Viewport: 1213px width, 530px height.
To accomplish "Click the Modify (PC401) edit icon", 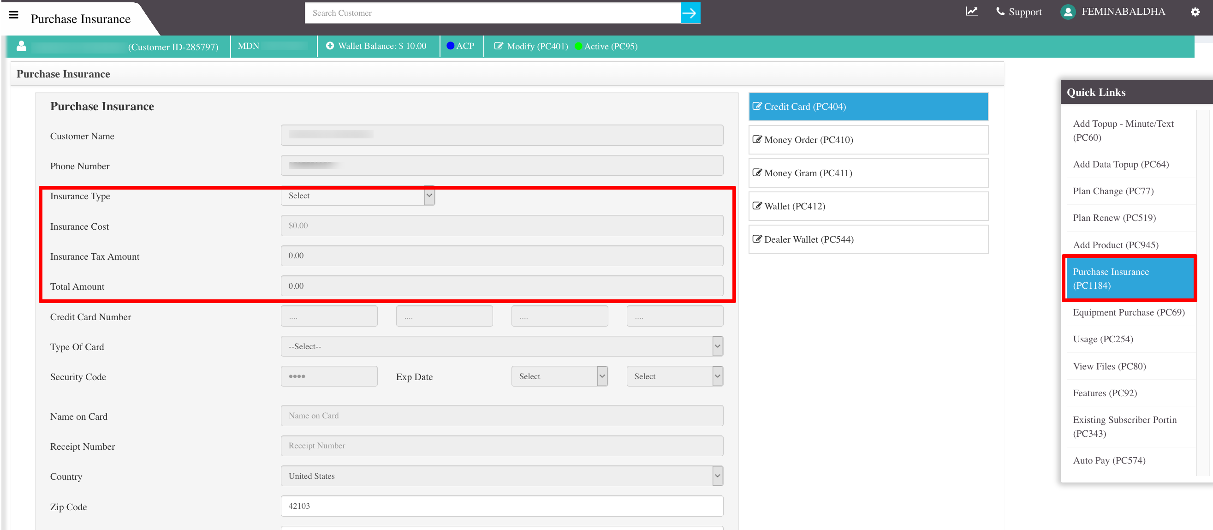I will pos(498,46).
